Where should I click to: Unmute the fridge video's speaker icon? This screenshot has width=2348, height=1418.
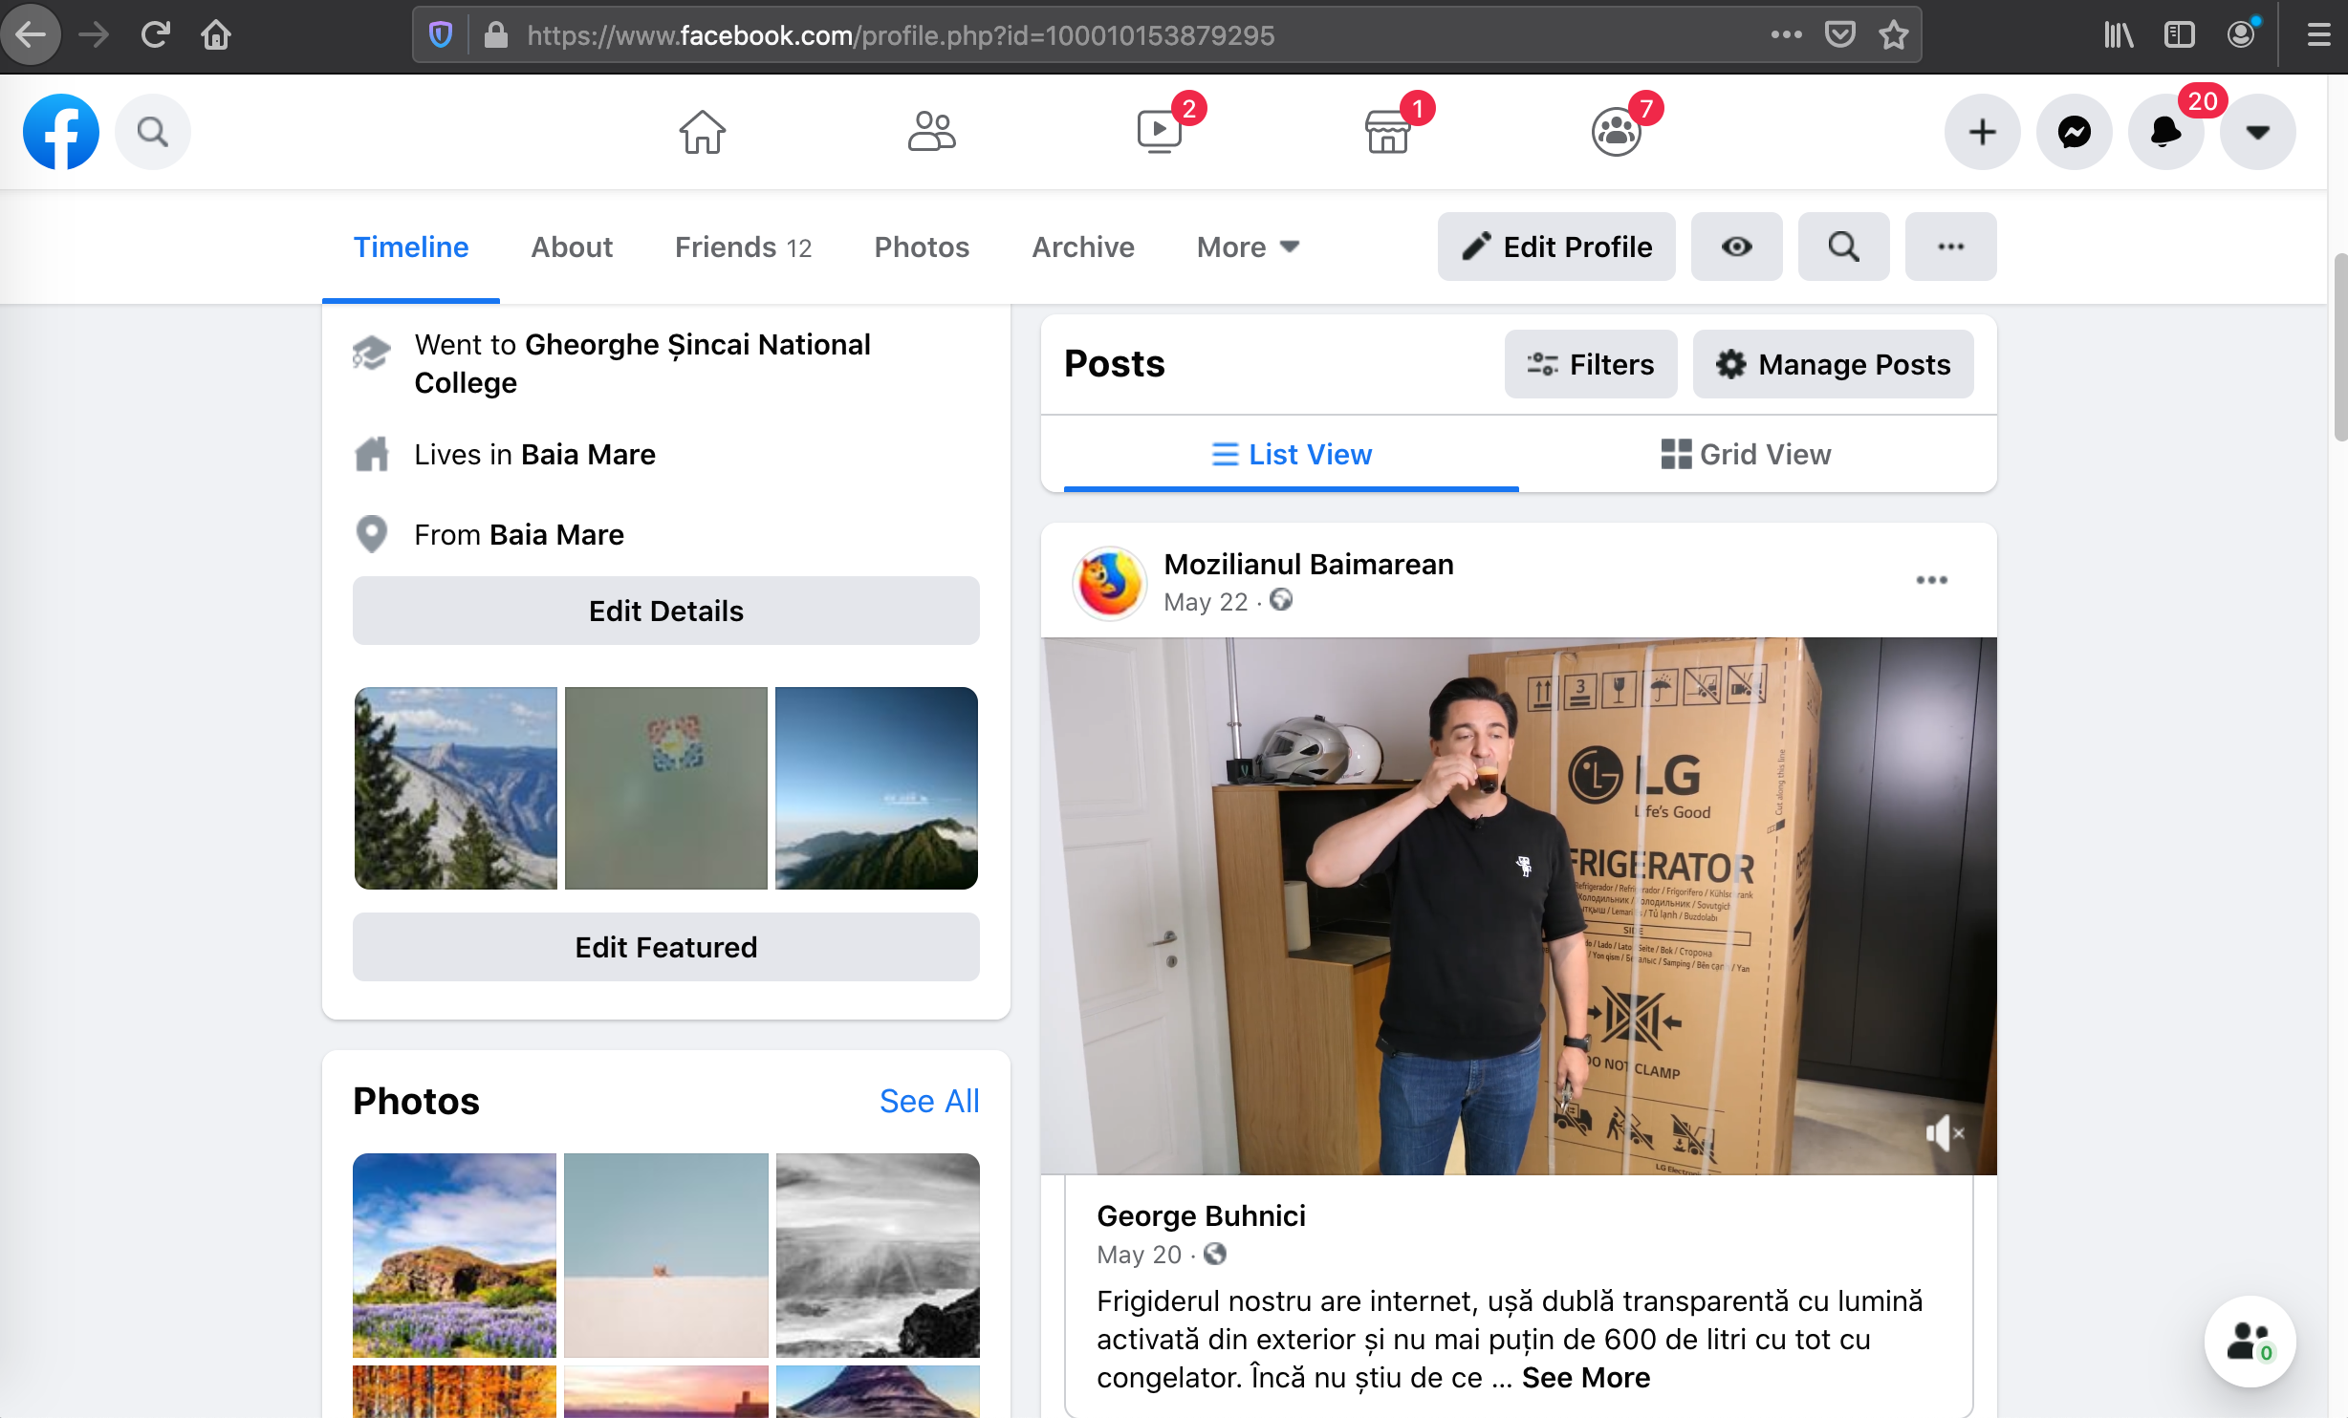coord(1942,1134)
